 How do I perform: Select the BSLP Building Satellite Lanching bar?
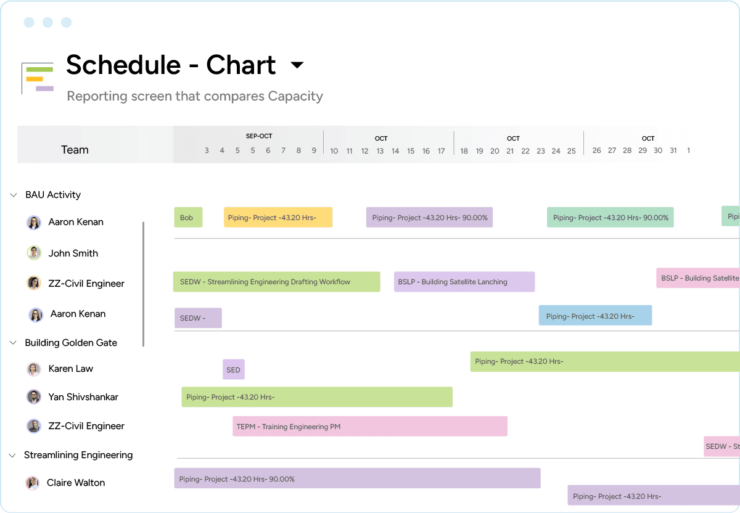pos(464,281)
